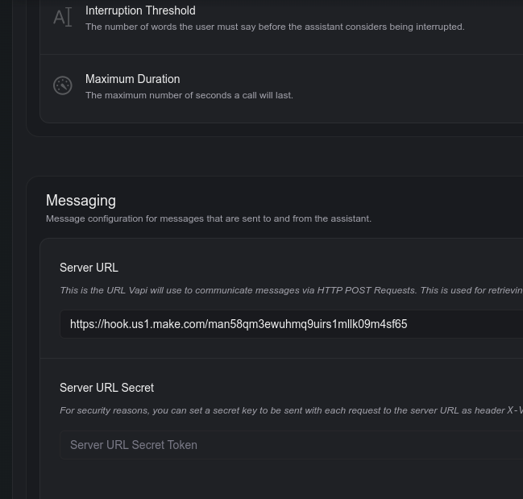This screenshot has width=523, height=499.
Task: Click the X-V header name in secret help text
Action: click(514, 410)
